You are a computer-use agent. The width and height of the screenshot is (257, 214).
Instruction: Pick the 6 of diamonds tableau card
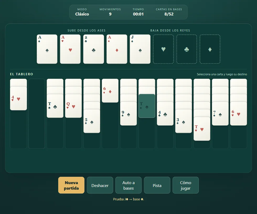[x=110, y=91]
